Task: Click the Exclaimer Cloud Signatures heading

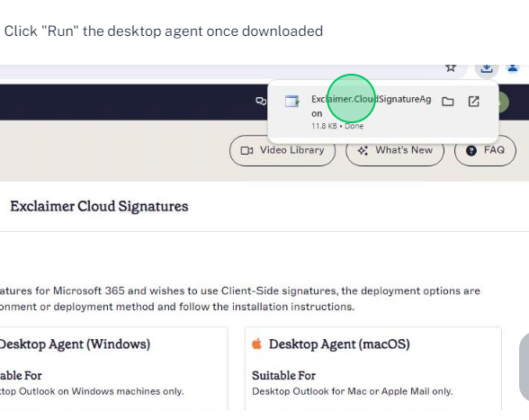Action: tap(99, 207)
